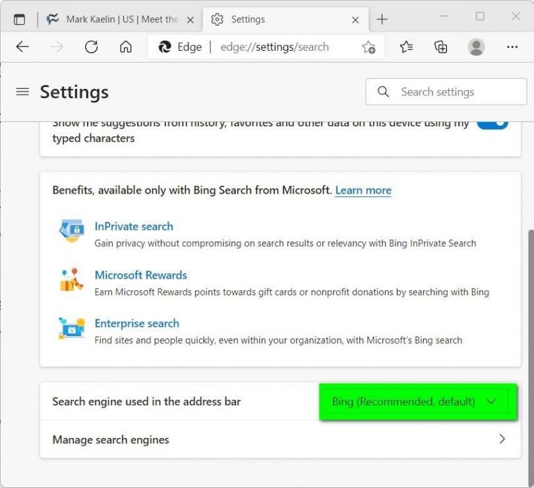This screenshot has width=534, height=488.
Task: Click the back navigation arrow
Action: coord(22,47)
